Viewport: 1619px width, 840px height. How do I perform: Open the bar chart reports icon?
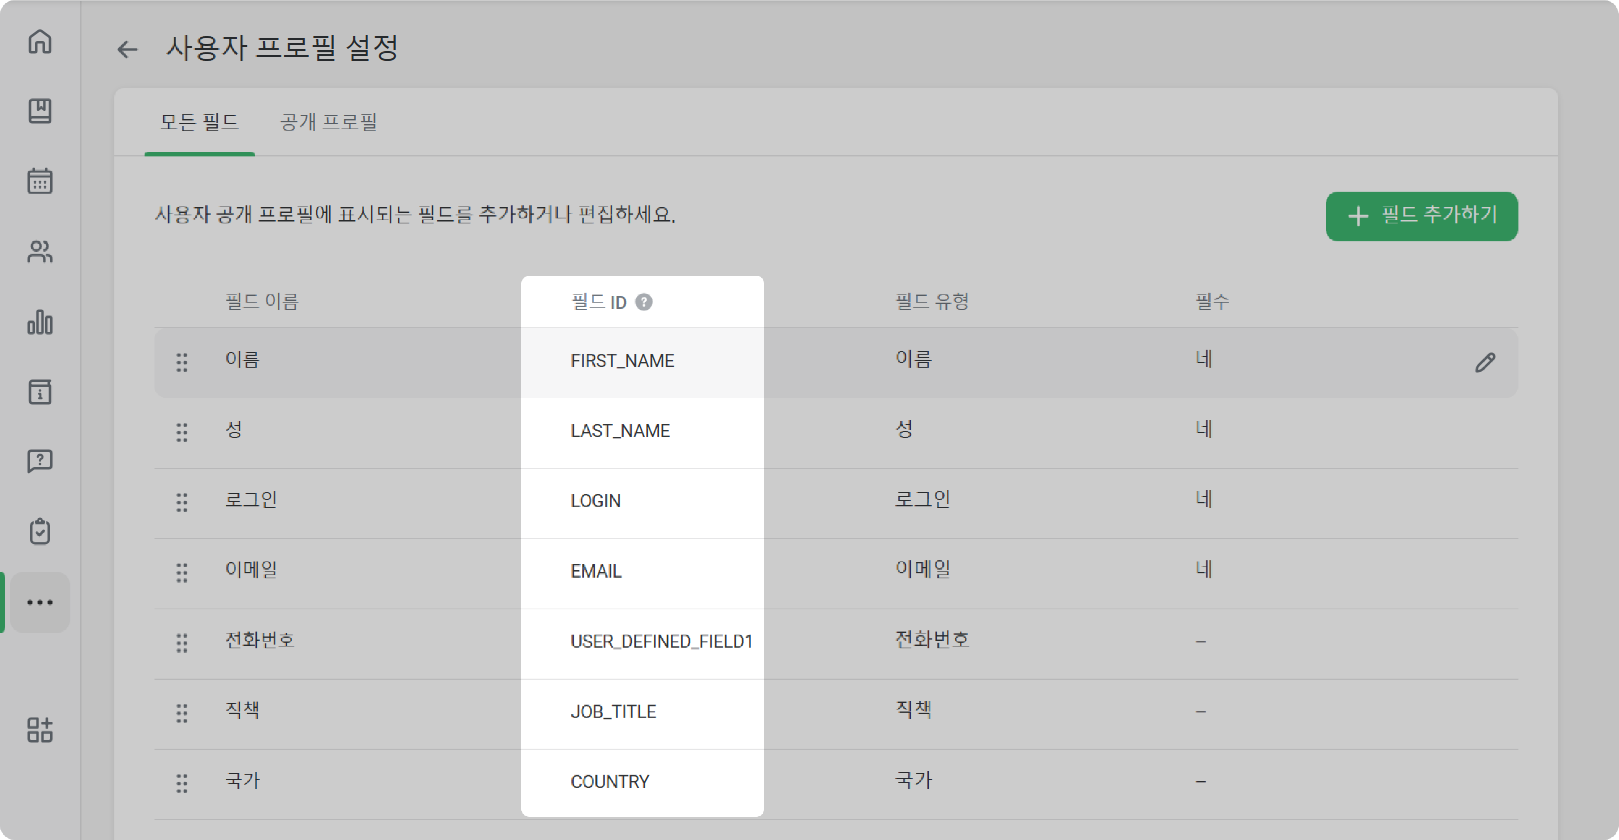click(40, 322)
